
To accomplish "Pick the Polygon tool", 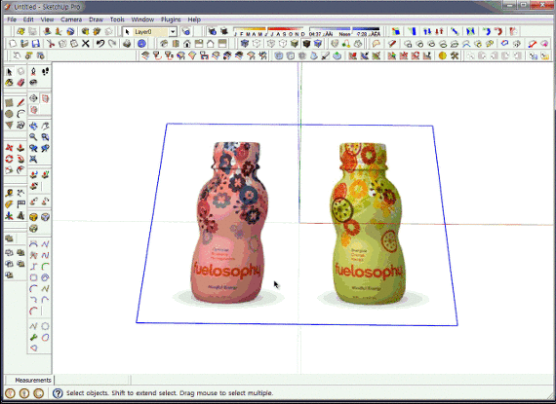I will coord(9,125).
